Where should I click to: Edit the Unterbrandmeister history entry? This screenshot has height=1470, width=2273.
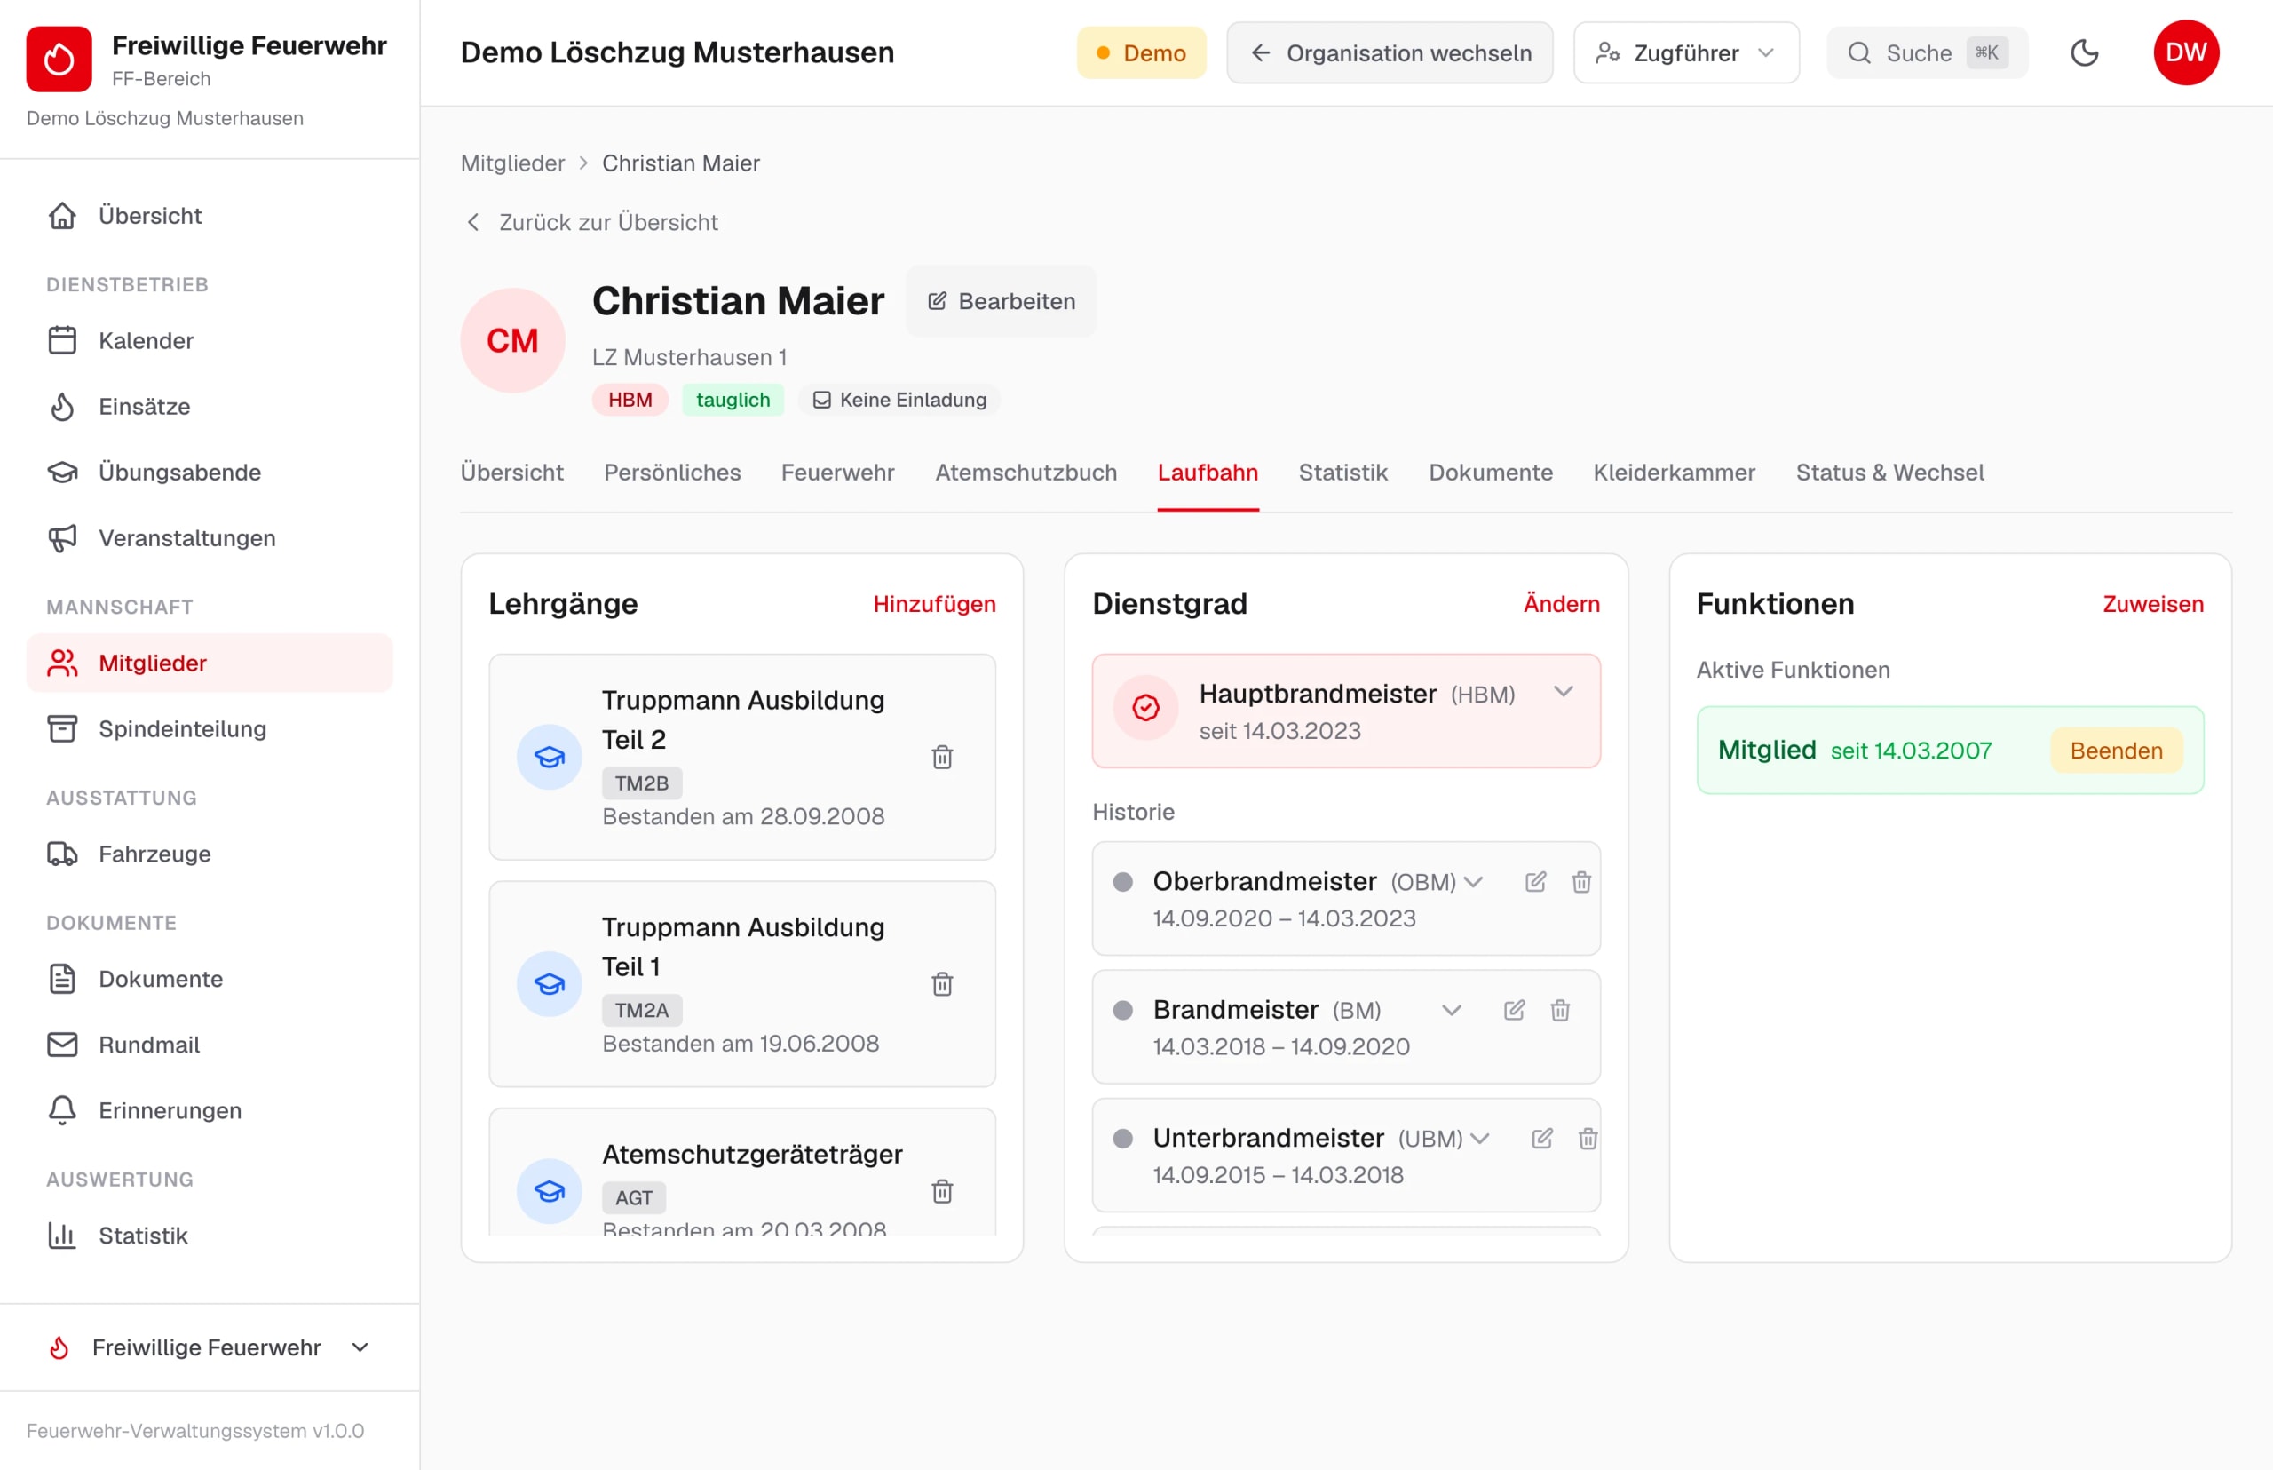coord(1542,1138)
